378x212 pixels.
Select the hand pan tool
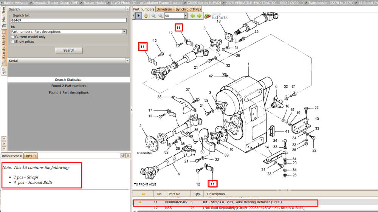tap(146, 16)
